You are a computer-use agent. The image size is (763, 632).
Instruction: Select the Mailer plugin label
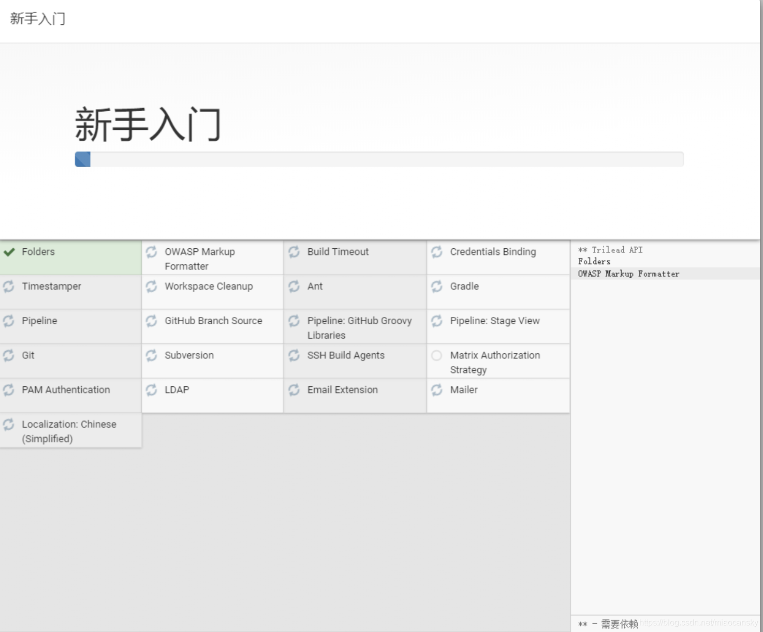pos(464,390)
